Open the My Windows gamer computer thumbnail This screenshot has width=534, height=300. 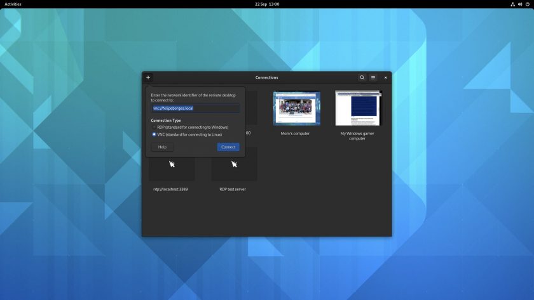pyautogui.click(x=358, y=108)
